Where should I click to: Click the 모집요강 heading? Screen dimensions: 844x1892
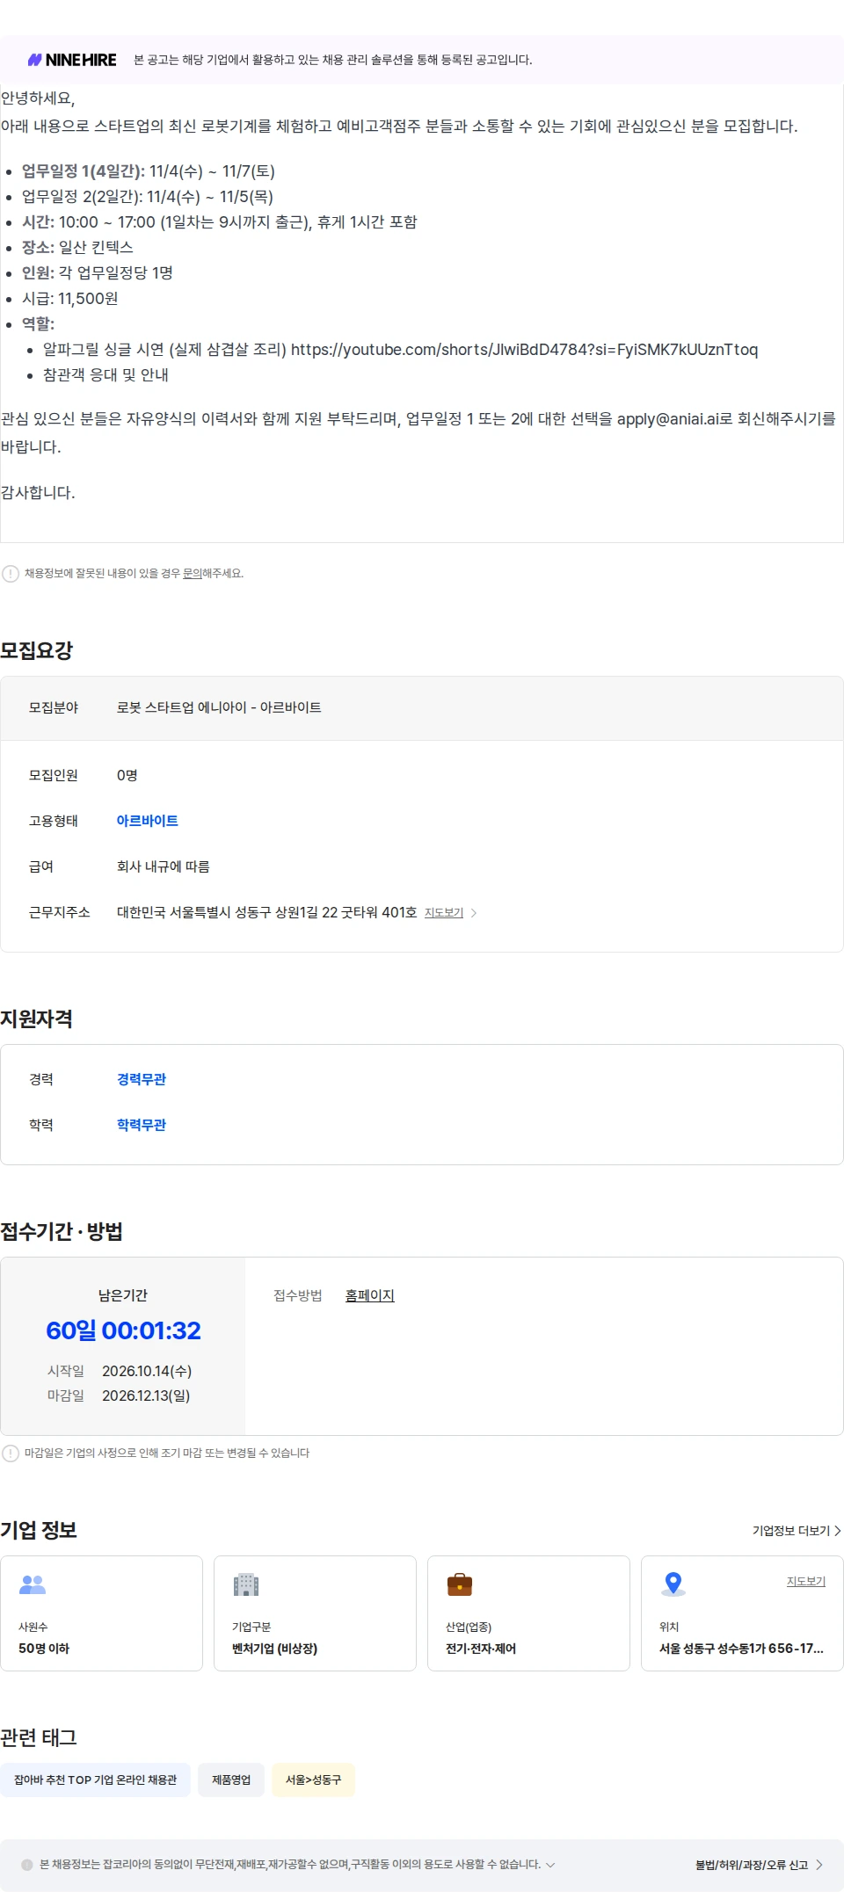(x=36, y=650)
